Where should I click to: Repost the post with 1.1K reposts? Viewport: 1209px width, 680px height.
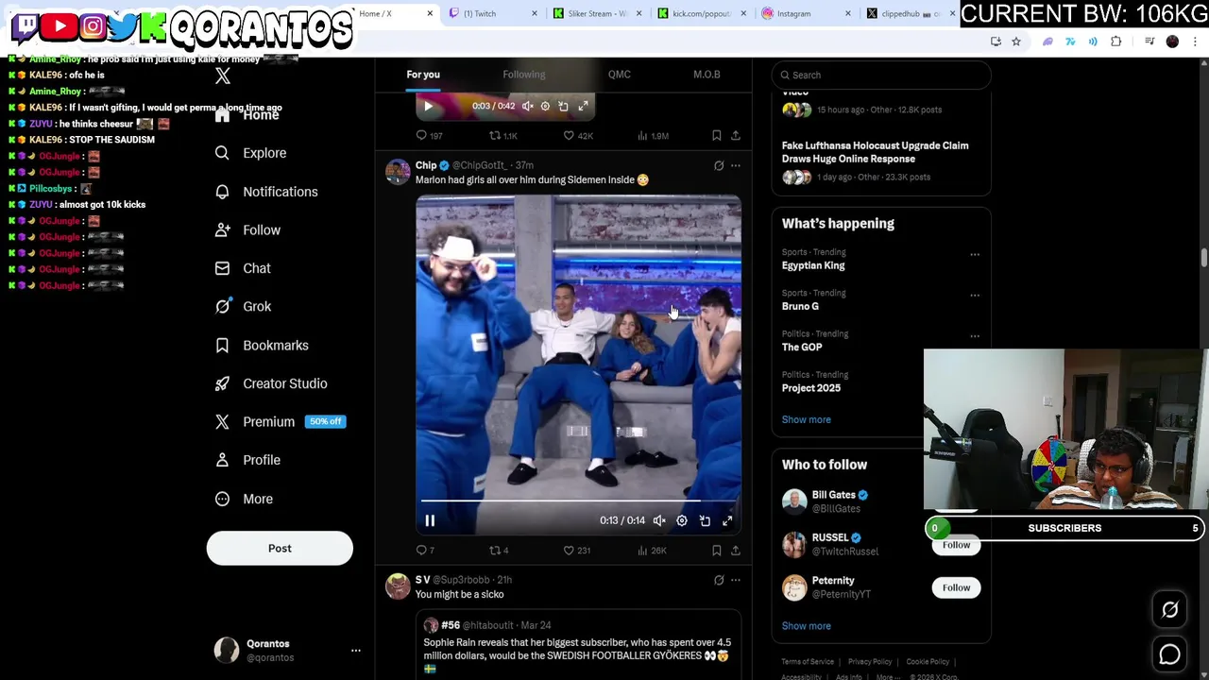[503, 136]
